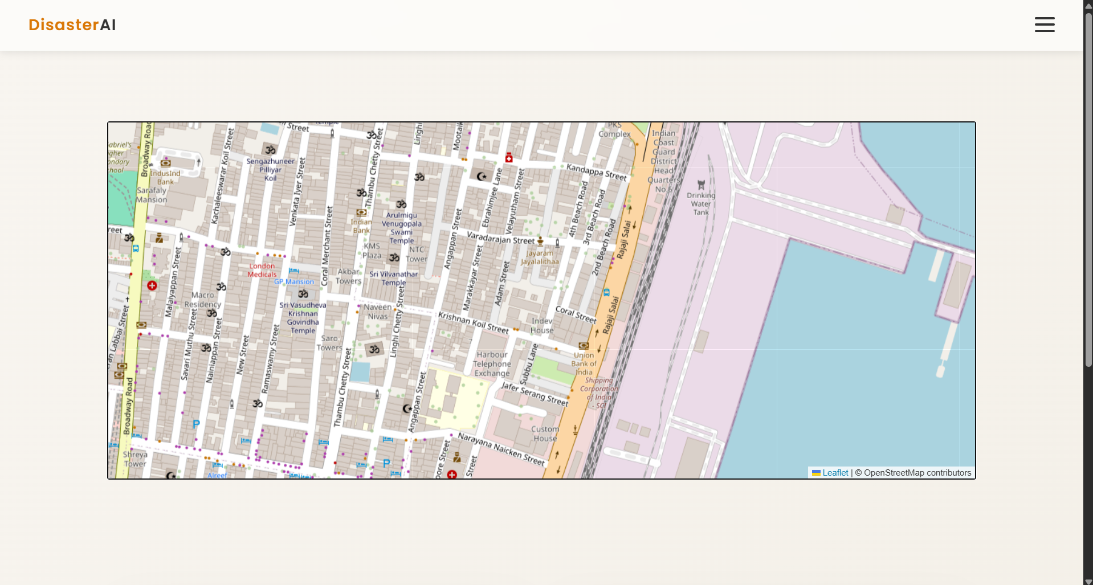The image size is (1093, 585).
Task: Click the IndusInd Bank icon
Action: click(x=165, y=163)
